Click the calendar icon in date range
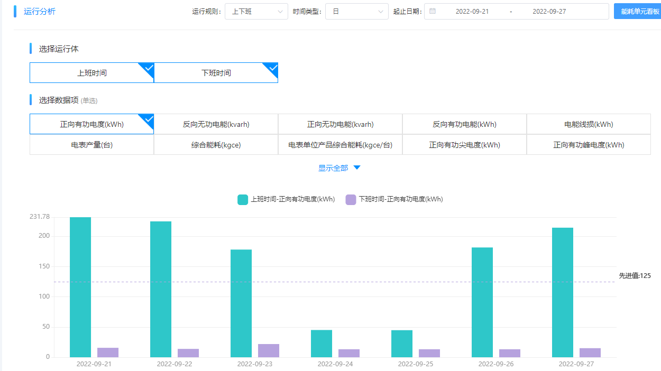The image size is (661, 371). pos(433,11)
